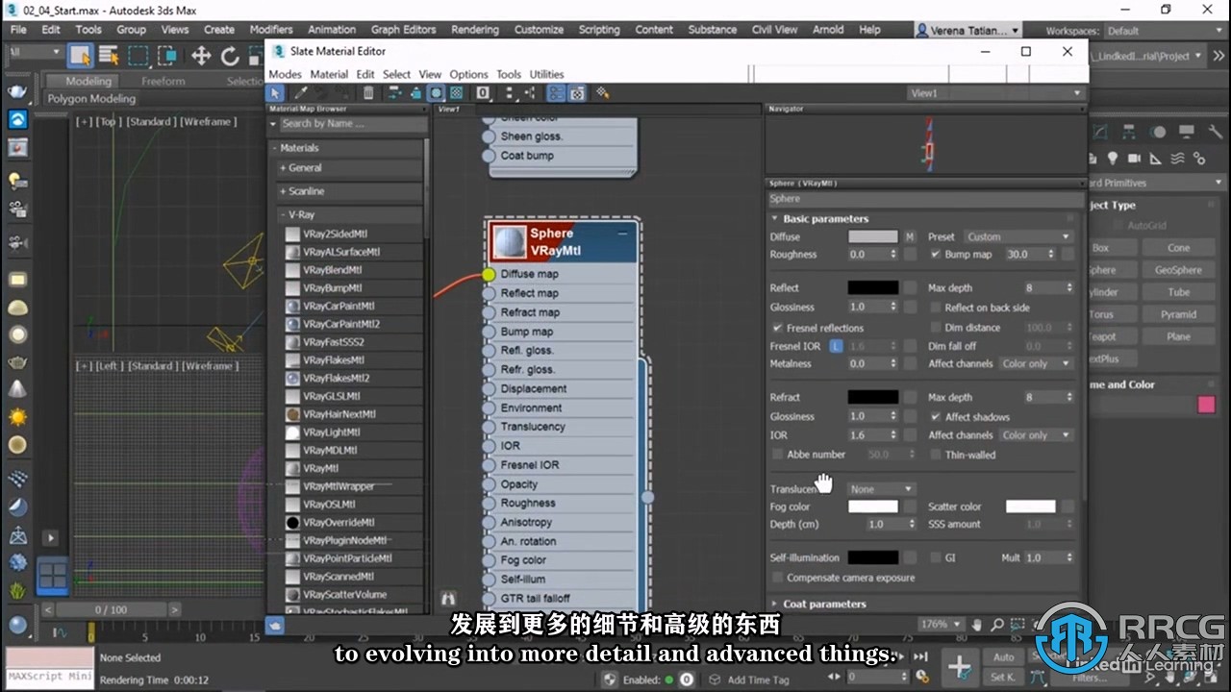Expand the Coat parameters rollout

click(x=825, y=605)
